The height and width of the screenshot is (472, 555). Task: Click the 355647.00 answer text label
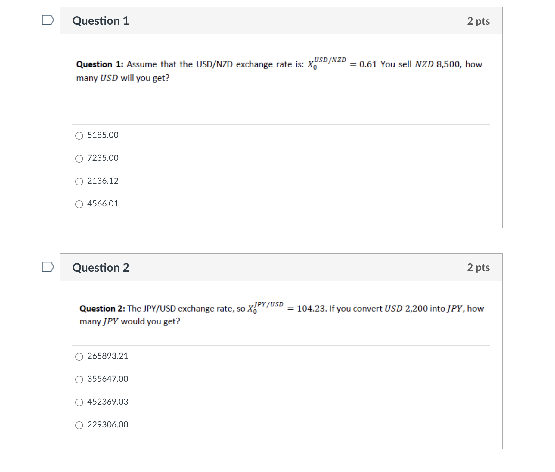coord(108,379)
